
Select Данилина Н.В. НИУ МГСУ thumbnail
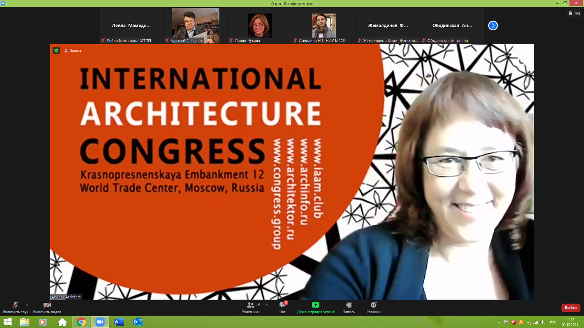click(324, 25)
